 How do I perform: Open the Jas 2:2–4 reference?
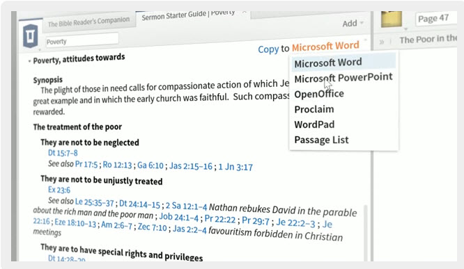click(x=190, y=229)
